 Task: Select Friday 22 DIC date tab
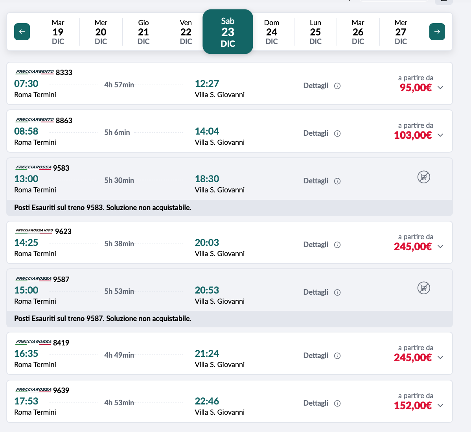tap(186, 32)
